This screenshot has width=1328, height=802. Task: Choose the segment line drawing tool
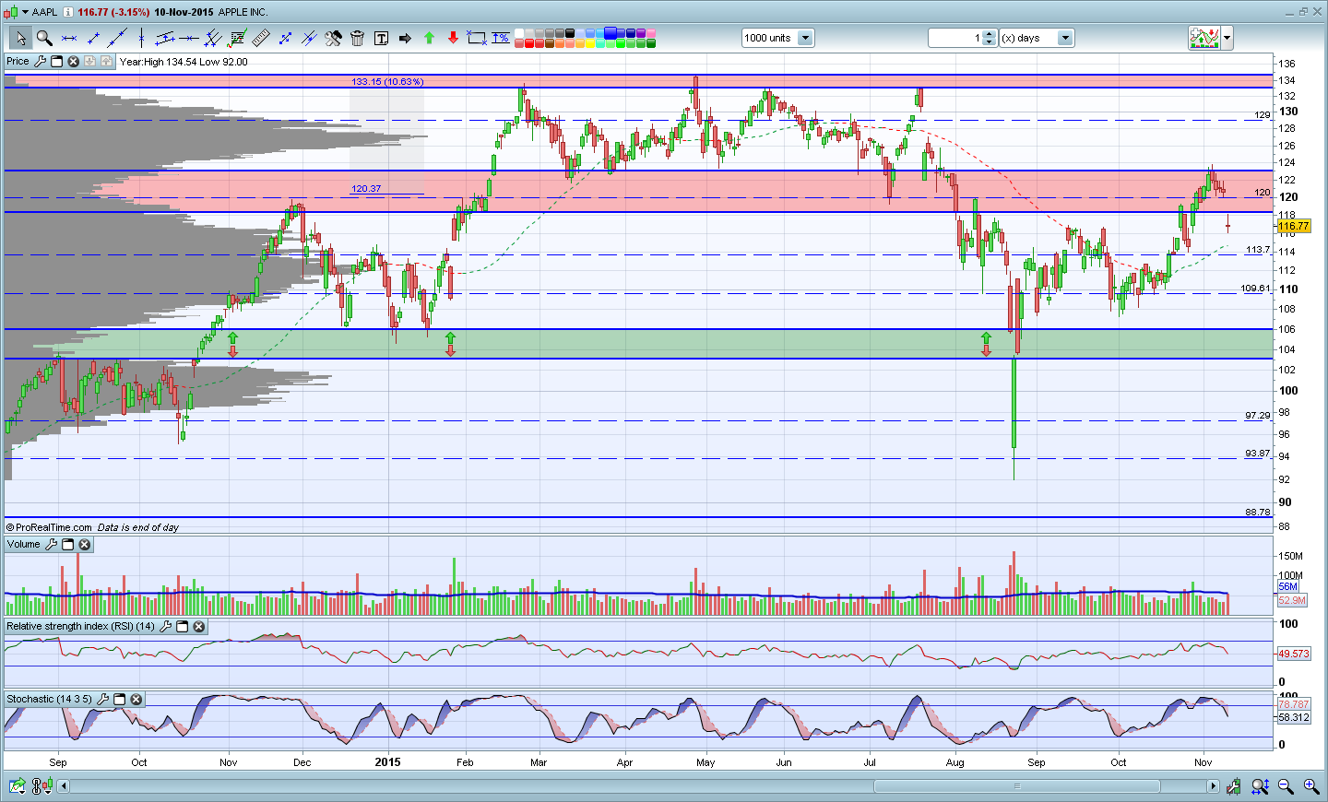[x=93, y=38]
